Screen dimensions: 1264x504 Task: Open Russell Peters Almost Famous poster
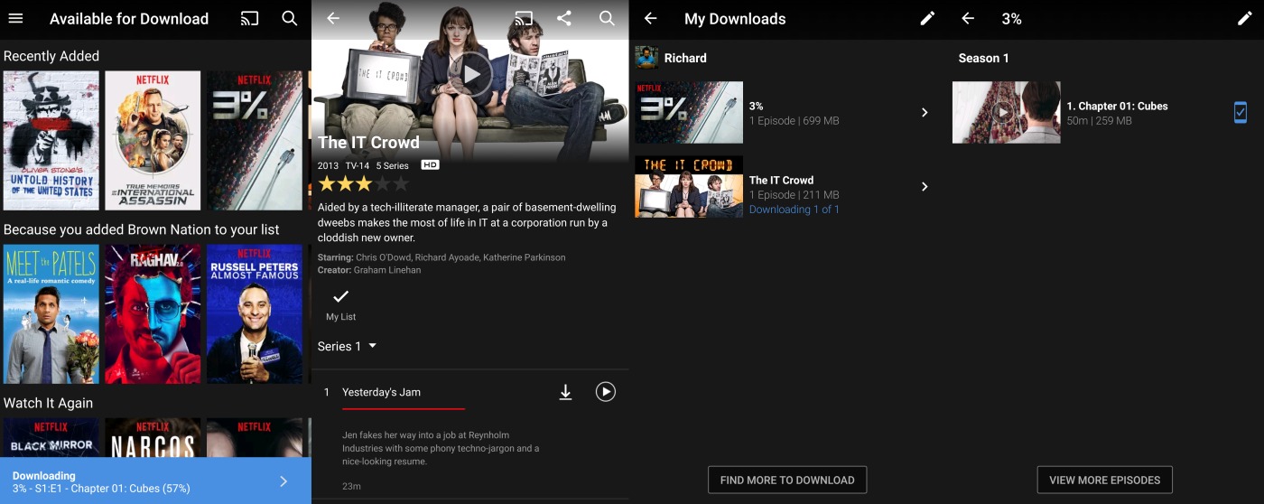tap(255, 313)
